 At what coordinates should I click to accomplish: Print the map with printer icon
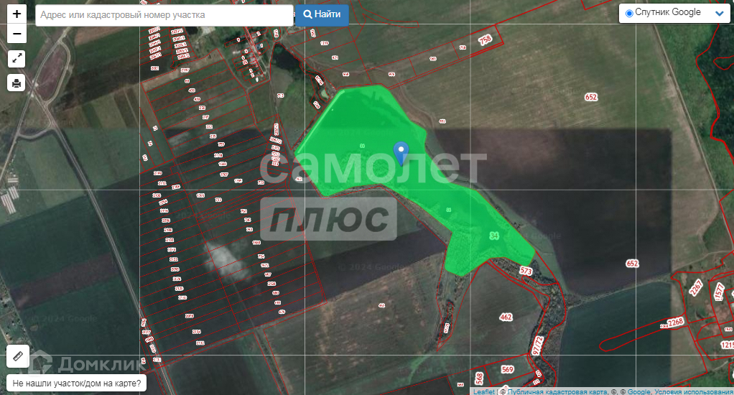[17, 83]
